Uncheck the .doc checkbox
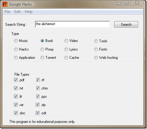 (x=16, y=113)
